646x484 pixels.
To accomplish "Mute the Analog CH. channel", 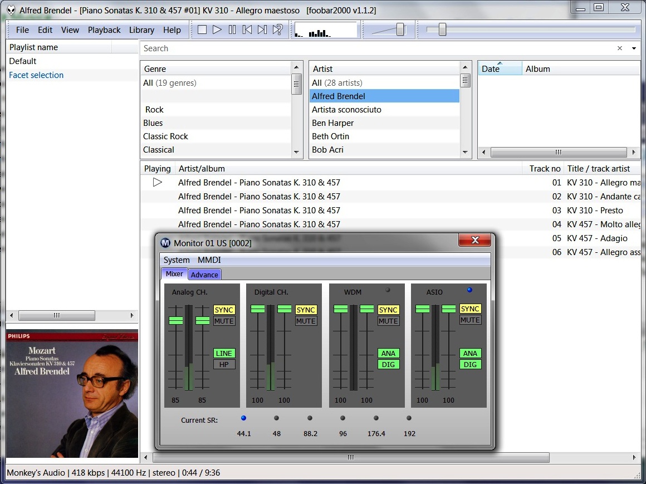I will point(224,321).
